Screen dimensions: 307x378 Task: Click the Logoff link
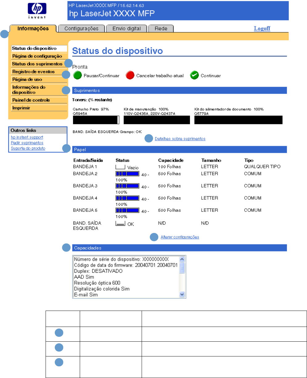262,28
